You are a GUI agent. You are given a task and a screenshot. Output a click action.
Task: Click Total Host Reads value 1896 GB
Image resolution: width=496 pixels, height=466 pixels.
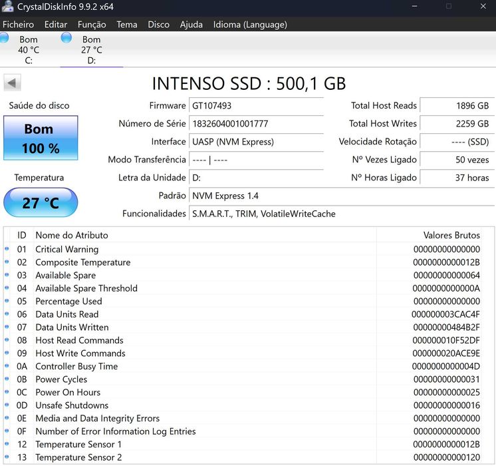coord(457,105)
